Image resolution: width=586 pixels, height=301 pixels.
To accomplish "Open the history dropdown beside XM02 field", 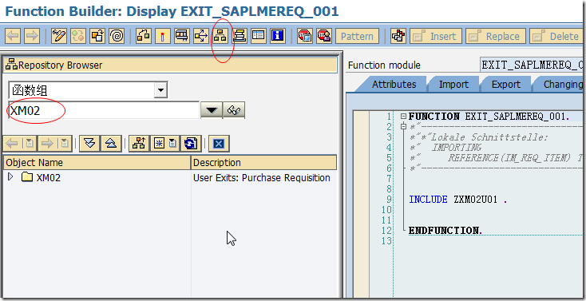I will click(212, 110).
